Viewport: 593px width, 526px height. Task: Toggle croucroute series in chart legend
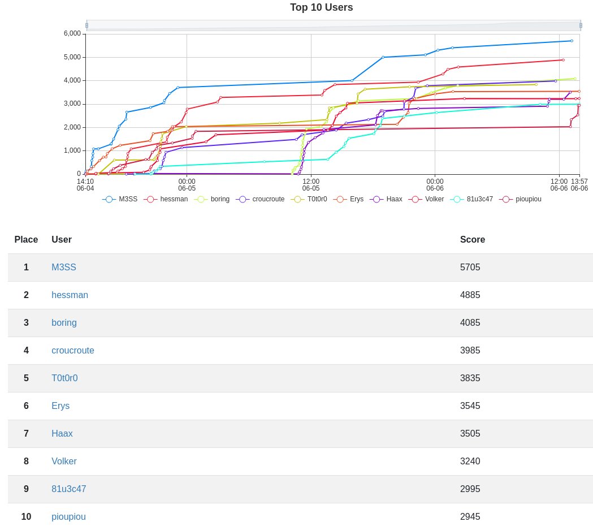click(x=260, y=199)
